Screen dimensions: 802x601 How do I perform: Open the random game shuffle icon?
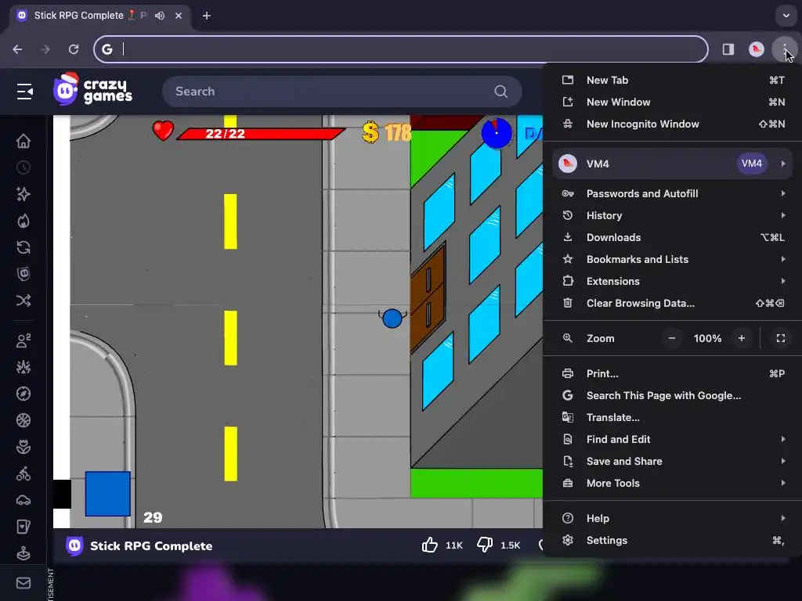click(23, 300)
